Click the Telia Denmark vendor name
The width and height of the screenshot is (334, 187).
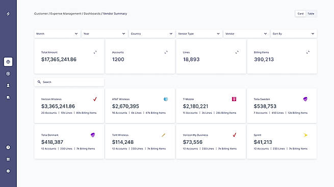pyautogui.click(x=49, y=135)
